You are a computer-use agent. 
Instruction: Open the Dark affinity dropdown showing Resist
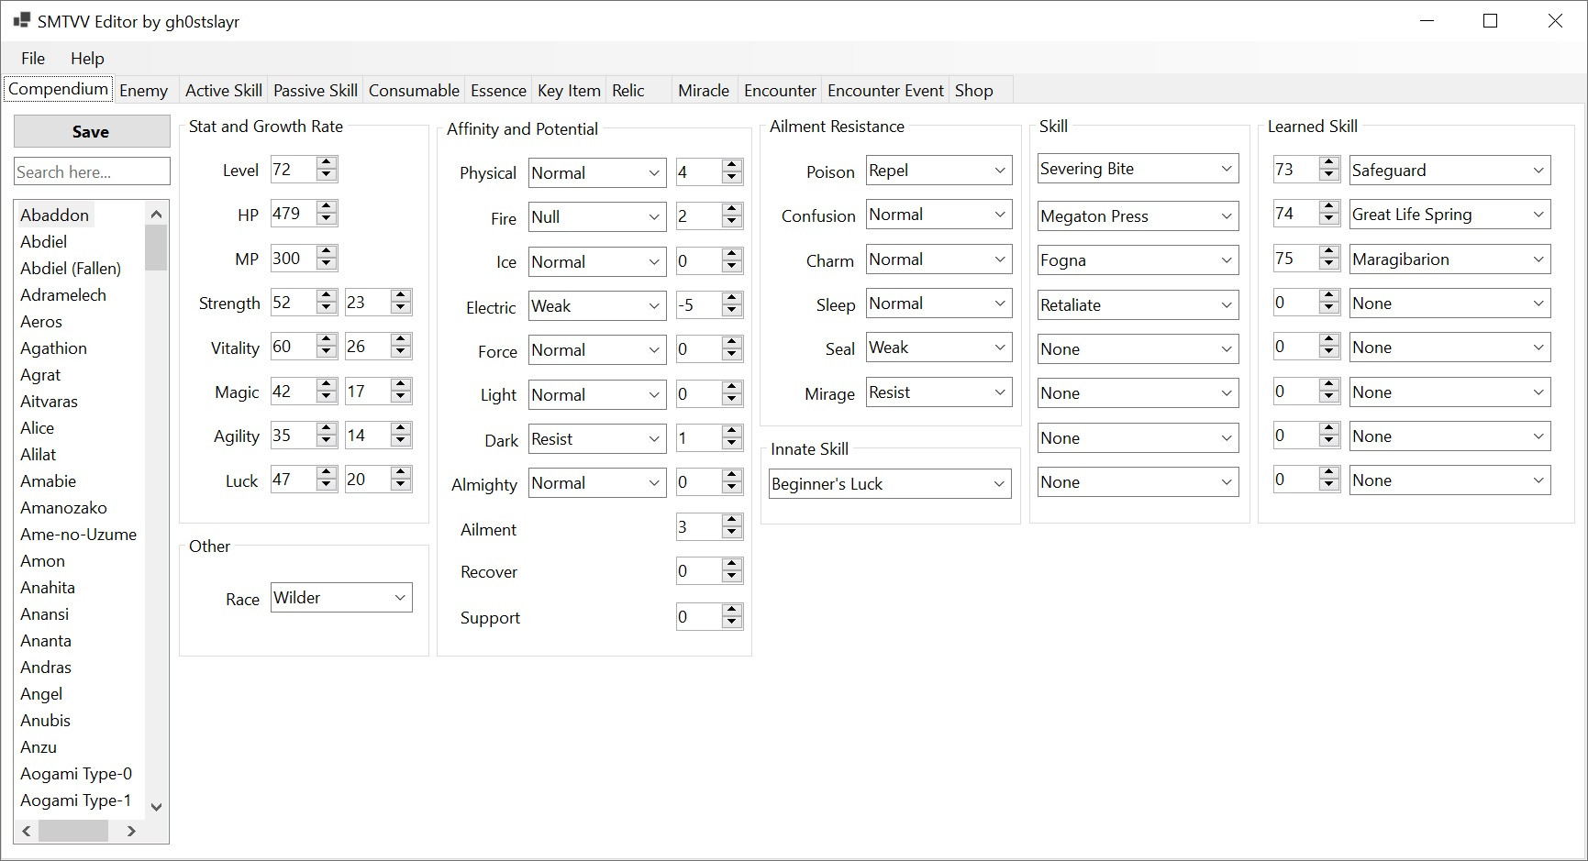(597, 438)
